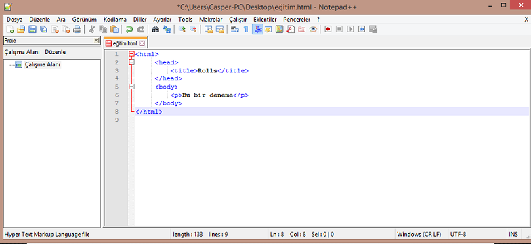Click the Close document toolbar icon

54,30
